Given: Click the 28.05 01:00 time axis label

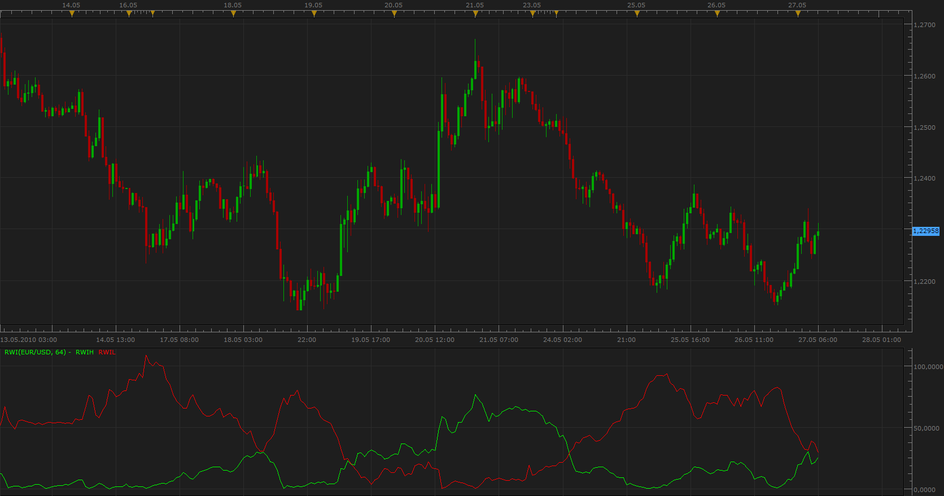Looking at the screenshot, I should click(x=881, y=340).
